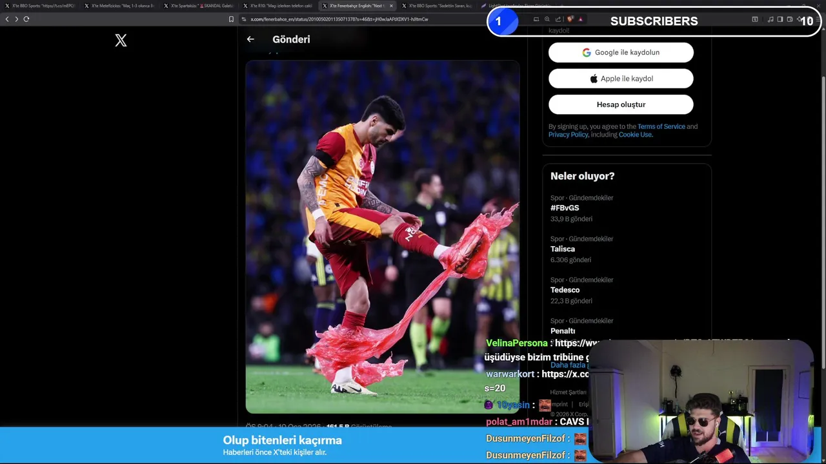Screen dimensions: 826x464
Task: Click the share icon in the address bar
Action: point(558,19)
